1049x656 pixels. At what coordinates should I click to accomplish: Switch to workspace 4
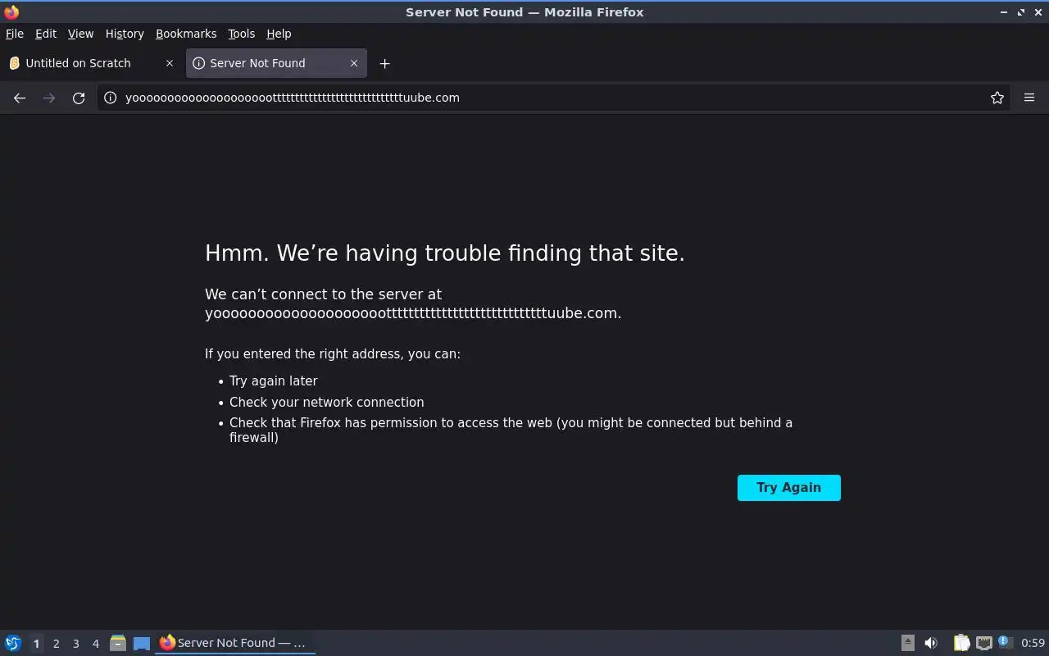pyautogui.click(x=95, y=644)
